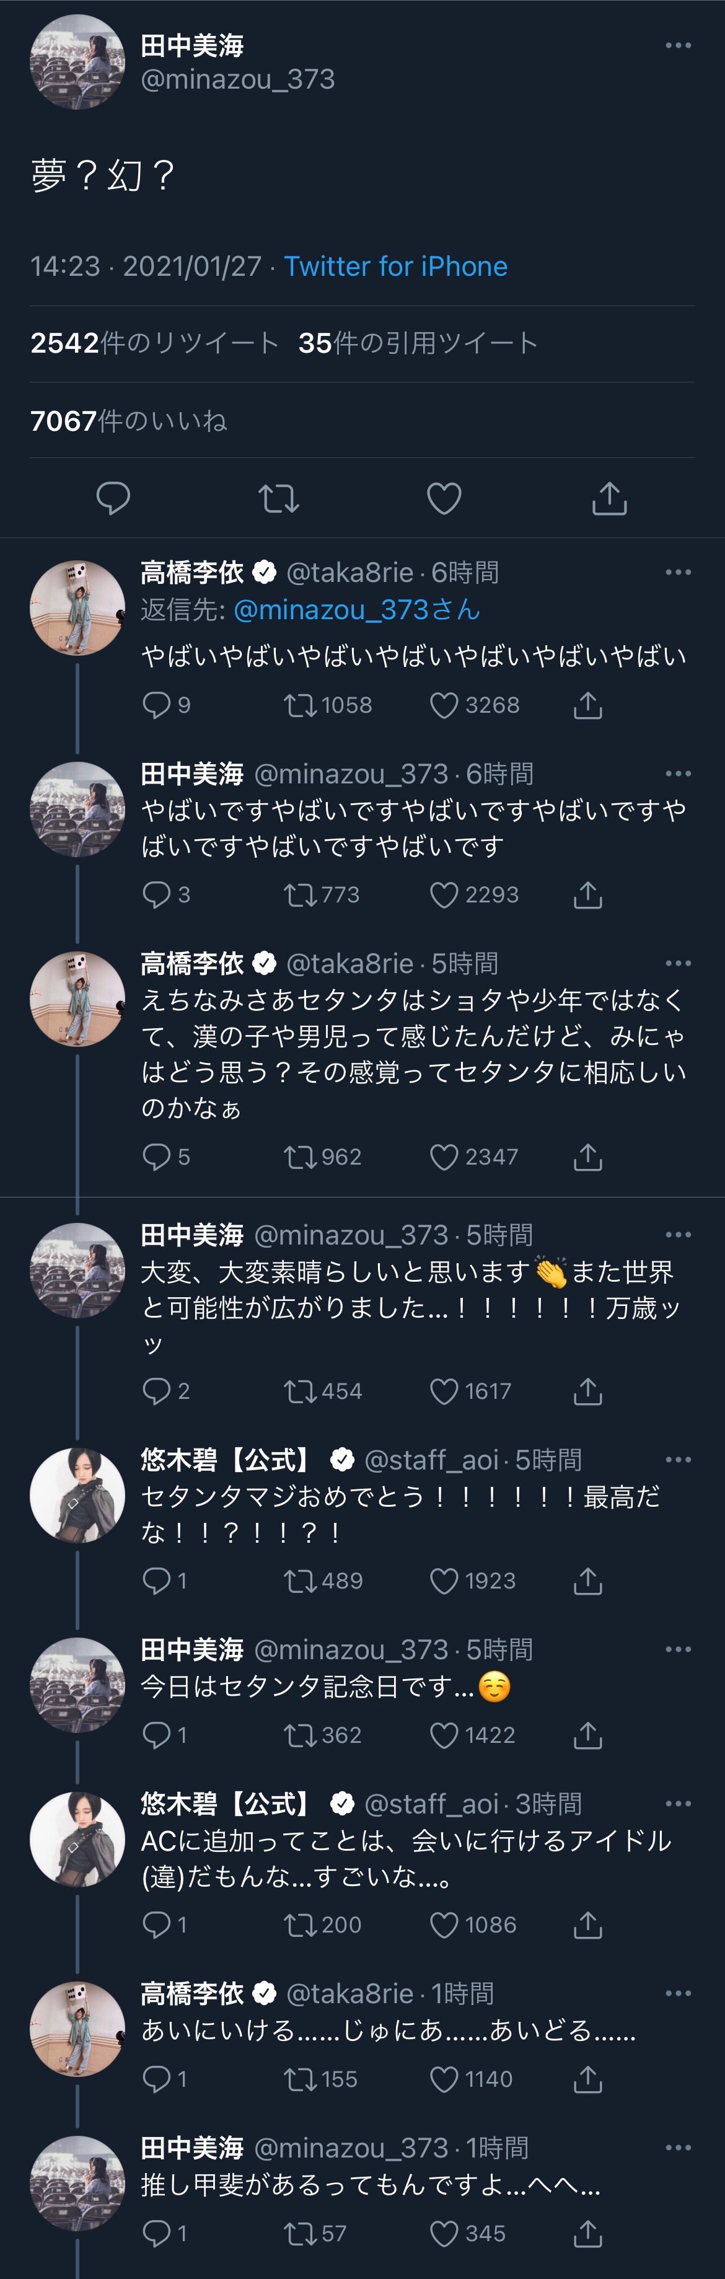
Task: Like the やばいやばい reply with 3268 likes
Action: click(x=444, y=705)
